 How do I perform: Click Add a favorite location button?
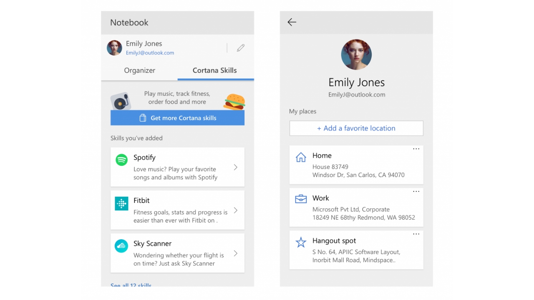click(356, 128)
